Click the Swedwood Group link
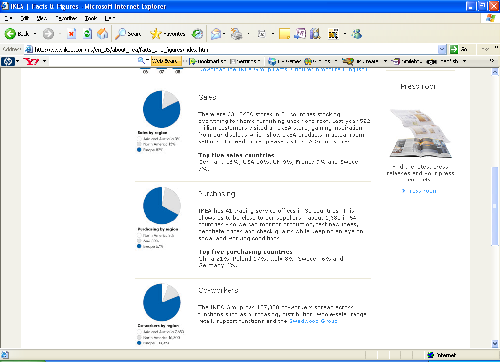 tap(313, 321)
